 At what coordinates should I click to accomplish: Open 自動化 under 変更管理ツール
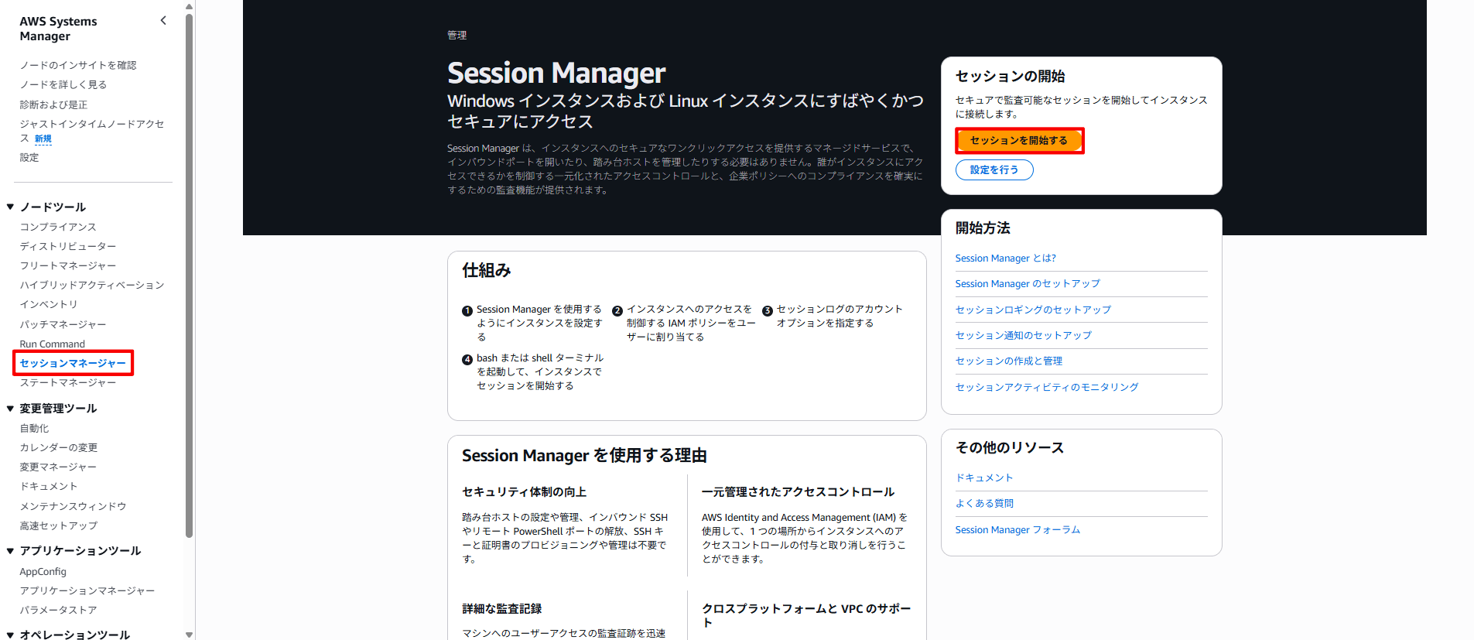[34, 428]
